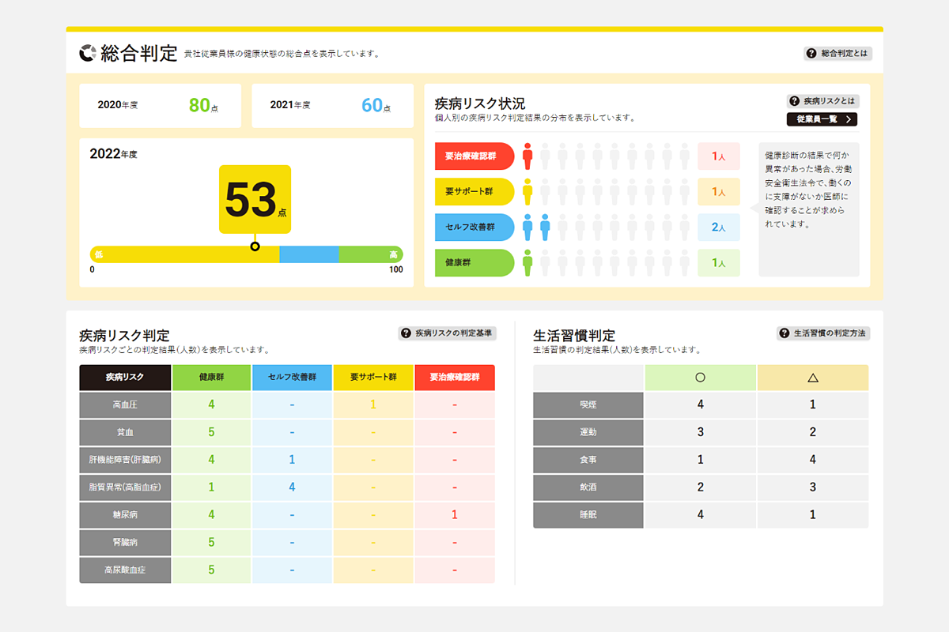Click 健康群 count 1人
Viewport: 949px width, 632px height.
click(719, 262)
